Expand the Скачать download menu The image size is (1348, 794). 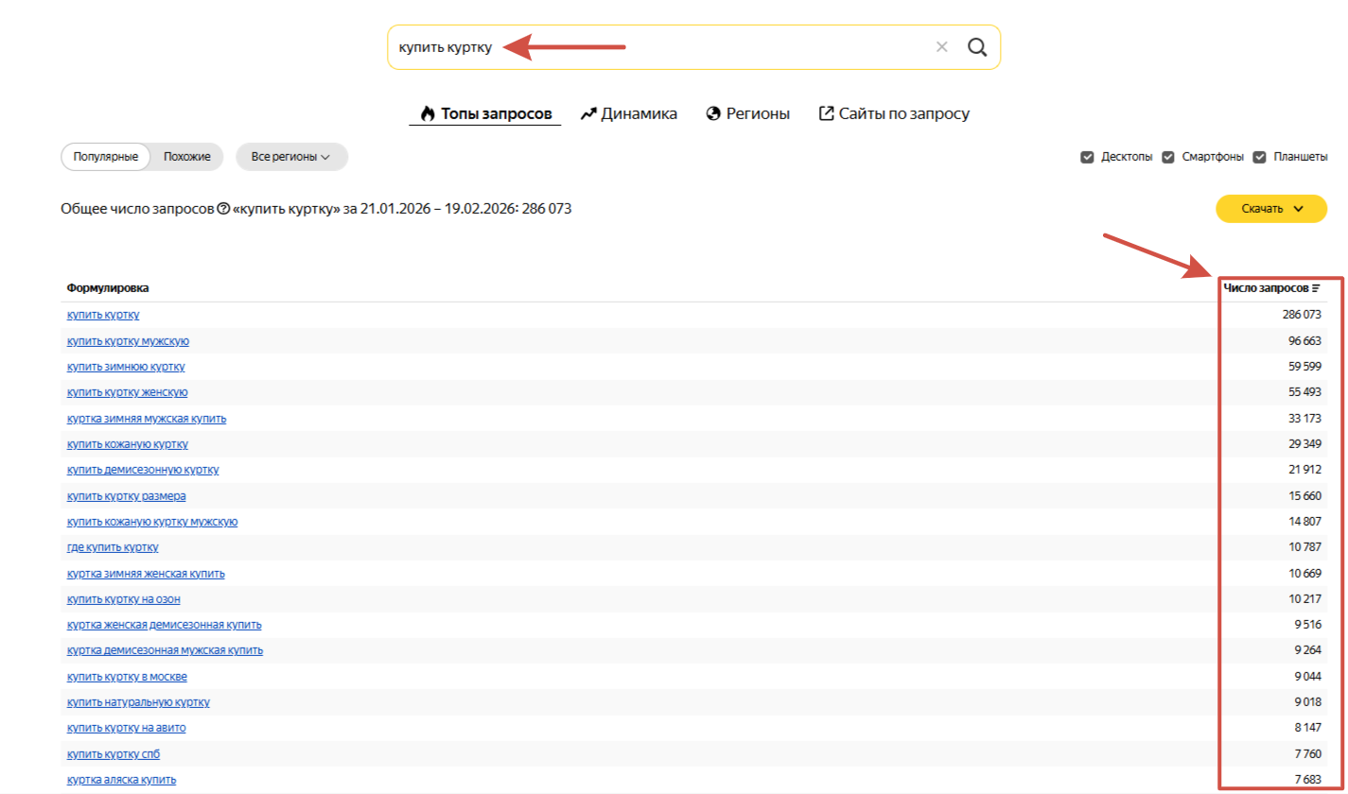pyautogui.click(x=1270, y=209)
